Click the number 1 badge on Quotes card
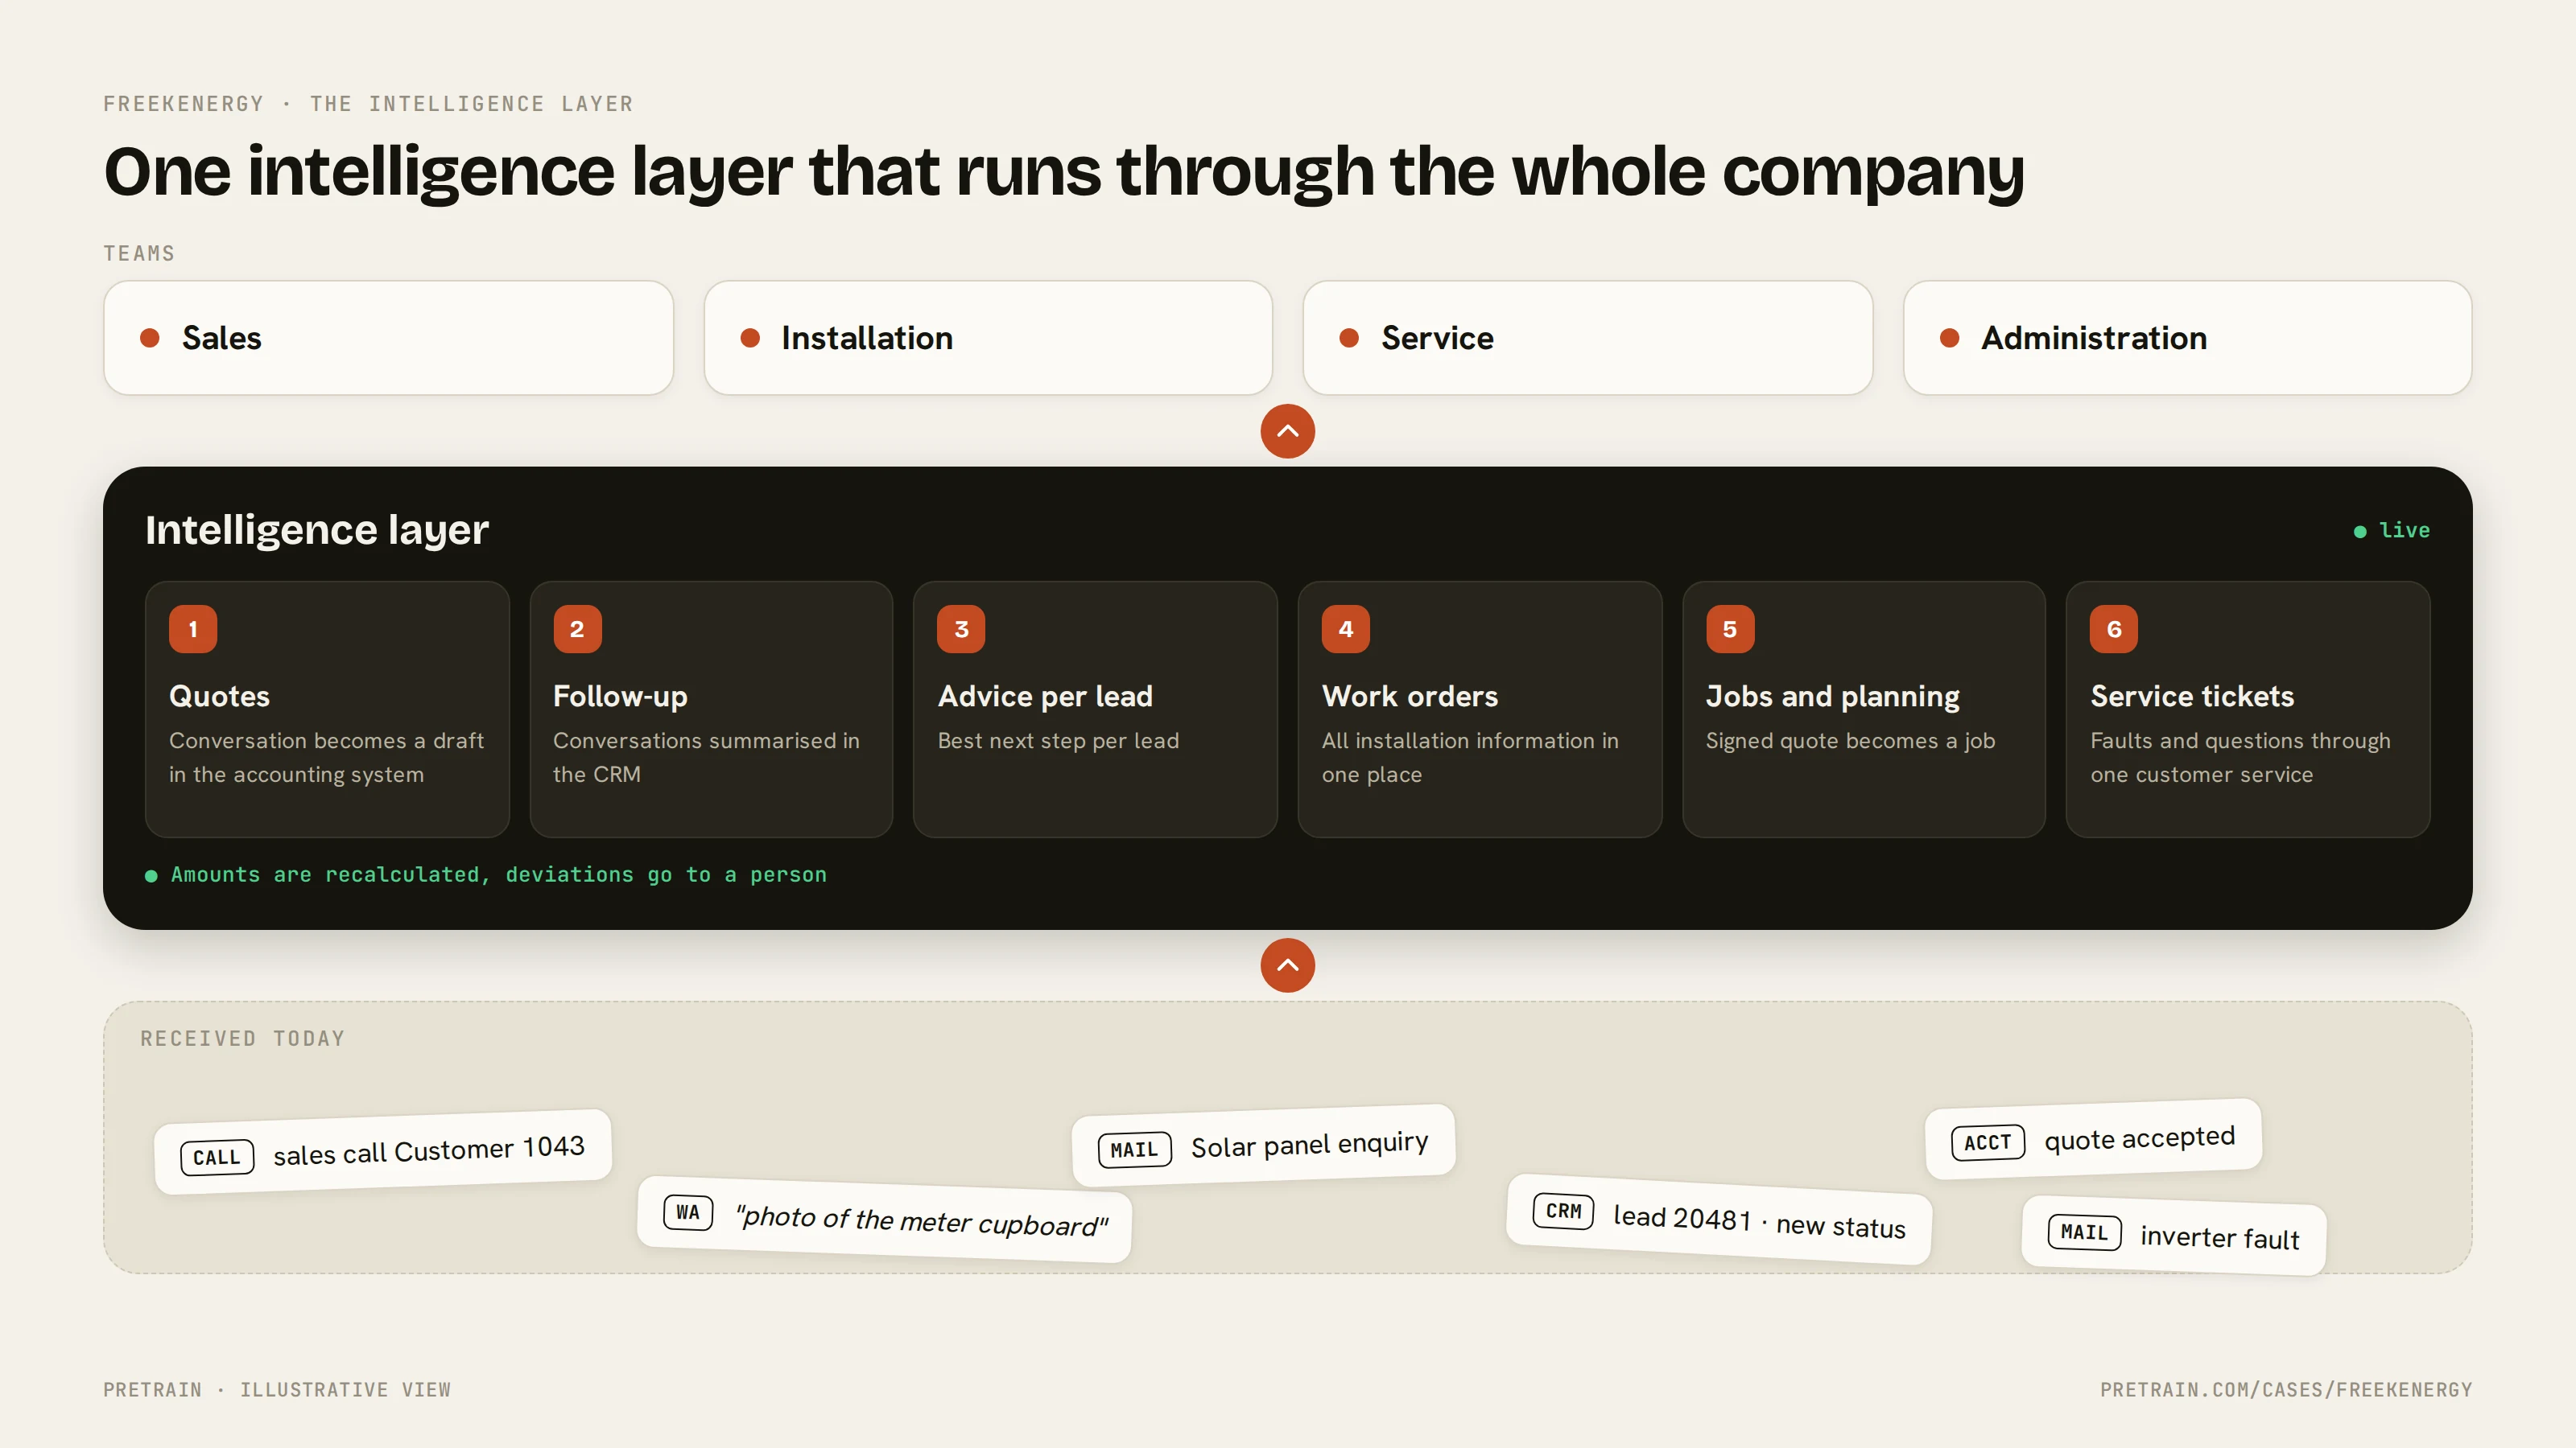This screenshot has height=1448, width=2576. click(x=193, y=628)
